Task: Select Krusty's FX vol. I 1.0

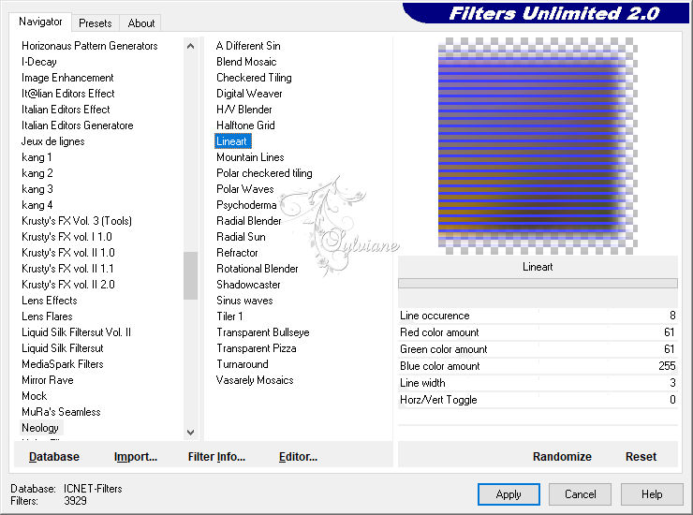Action: [x=66, y=237]
